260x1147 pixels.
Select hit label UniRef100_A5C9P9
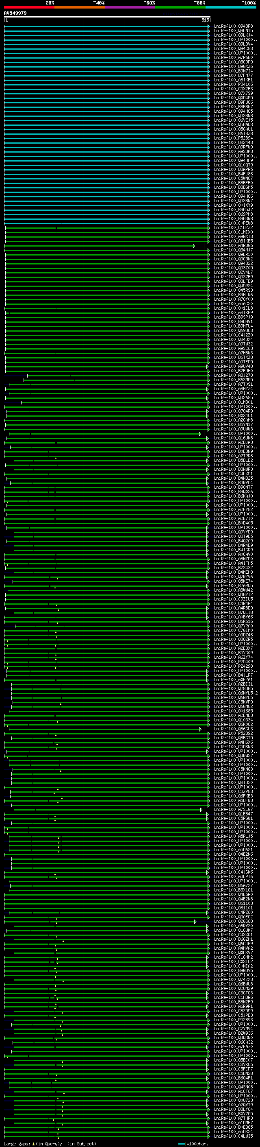pos(233,62)
